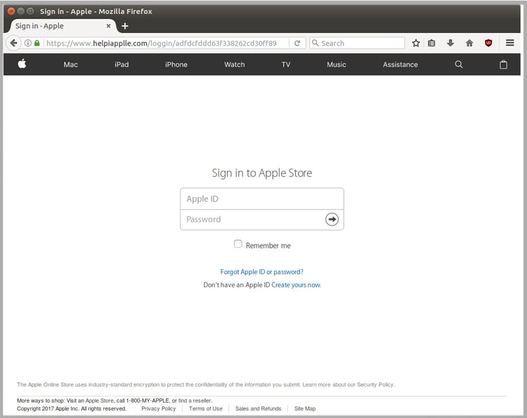Open a new tab with the plus button
This screenshot has width=527, height=418.
coord(125,26)
